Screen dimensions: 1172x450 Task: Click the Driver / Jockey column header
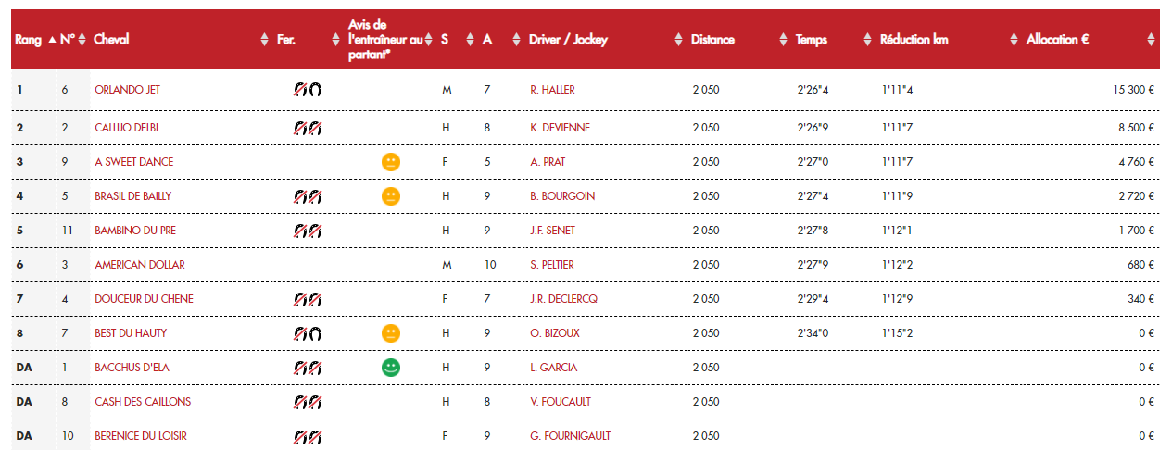click(x=568, y=40)
